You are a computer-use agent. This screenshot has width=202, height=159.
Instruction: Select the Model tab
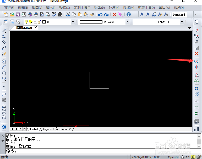(x=34, y=129)
